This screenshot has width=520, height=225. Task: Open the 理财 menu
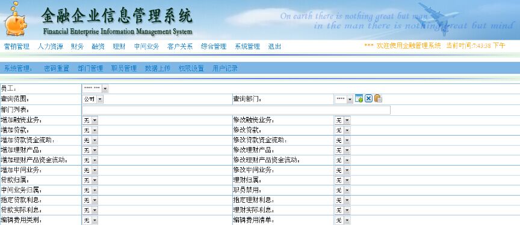point(119,47)
